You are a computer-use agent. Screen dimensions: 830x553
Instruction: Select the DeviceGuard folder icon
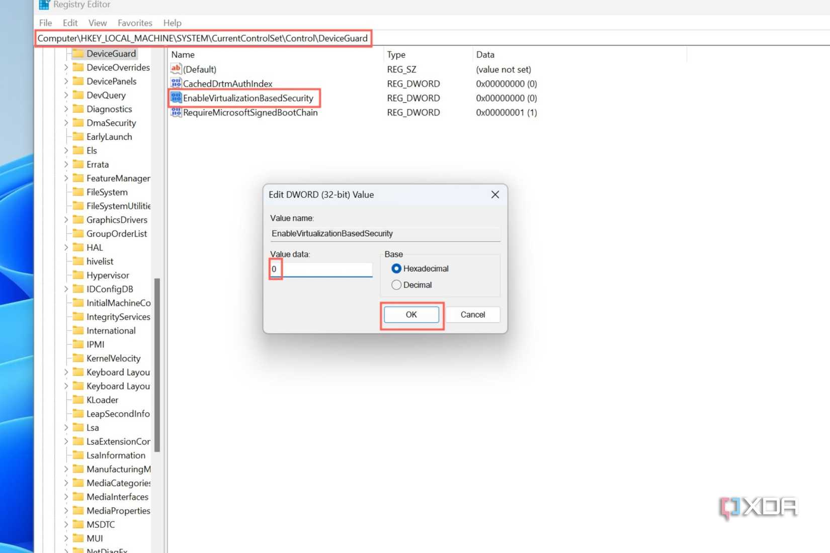[x=78, y=53]
